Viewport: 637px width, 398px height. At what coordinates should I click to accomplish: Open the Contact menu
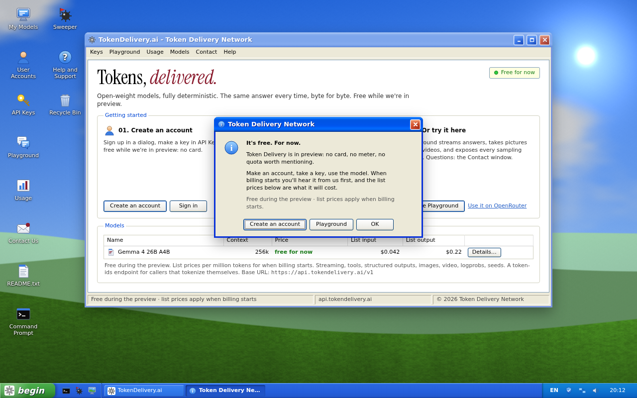pos(207,52)
